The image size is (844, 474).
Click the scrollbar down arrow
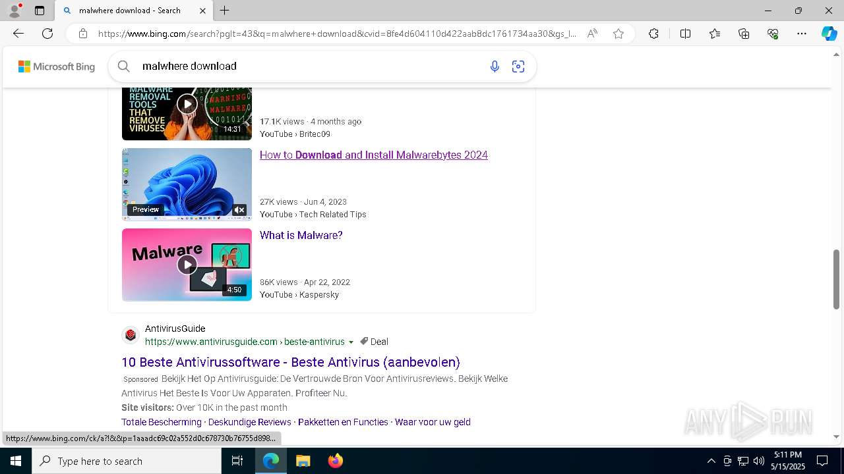click(x=837, y=436)
